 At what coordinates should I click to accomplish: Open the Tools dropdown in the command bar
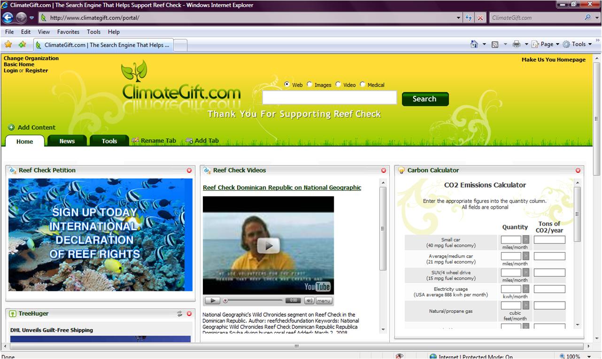point(577,44)
